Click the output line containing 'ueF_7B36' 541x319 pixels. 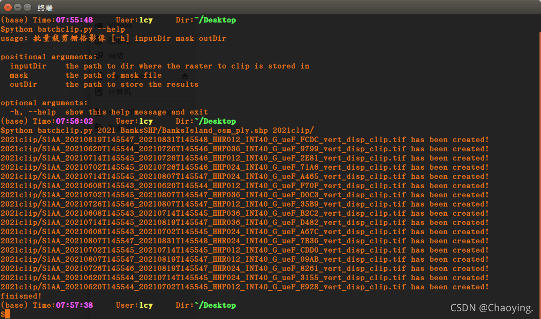pyautogui.click(x=244, y=241)
